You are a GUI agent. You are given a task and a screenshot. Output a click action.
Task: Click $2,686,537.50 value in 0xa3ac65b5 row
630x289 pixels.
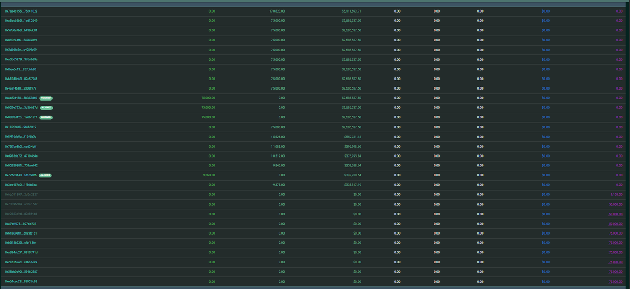coord(351,20)
